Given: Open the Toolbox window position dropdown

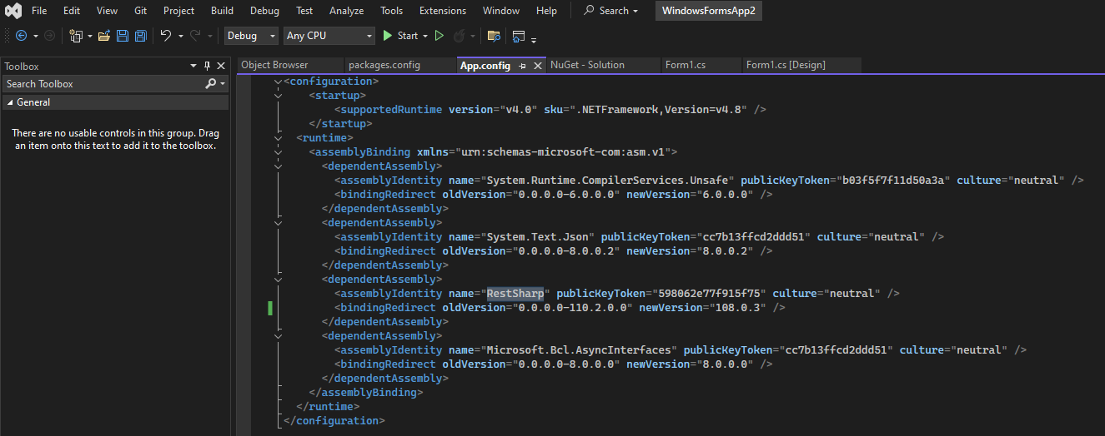Looking at the screenshot, I should point(193,66).
